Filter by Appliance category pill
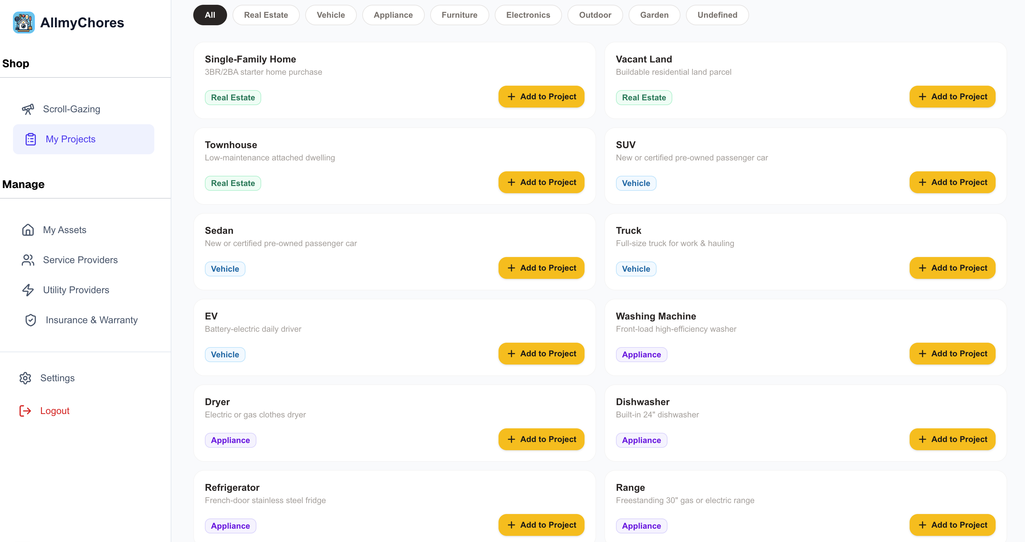The image size is (1025, 542). click(x=393, y=15)
